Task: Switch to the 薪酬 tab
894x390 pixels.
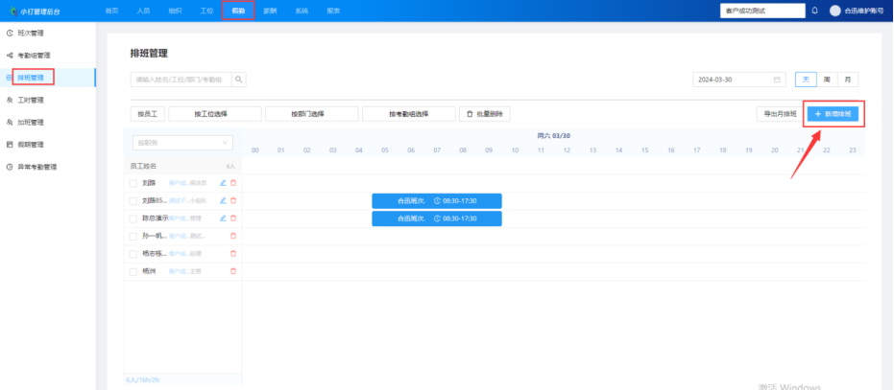Action: point(270,11)
